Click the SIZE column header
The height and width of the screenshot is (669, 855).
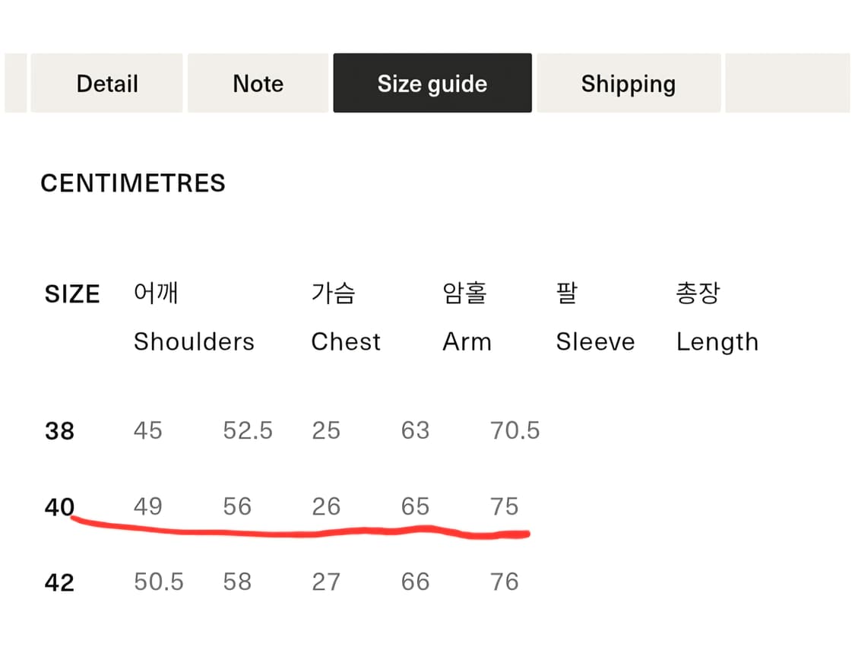(x=72, y=294)
